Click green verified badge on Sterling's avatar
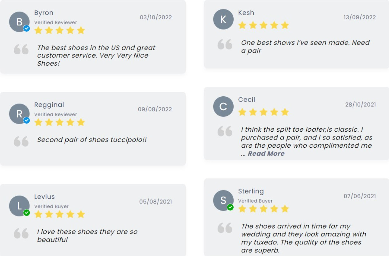The width and height of the screenshot is (389, 256). pyautogui.click(x=230, y=207)
